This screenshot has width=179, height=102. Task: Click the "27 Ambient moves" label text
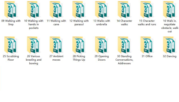pyautogui.click(x=56, y=58)
